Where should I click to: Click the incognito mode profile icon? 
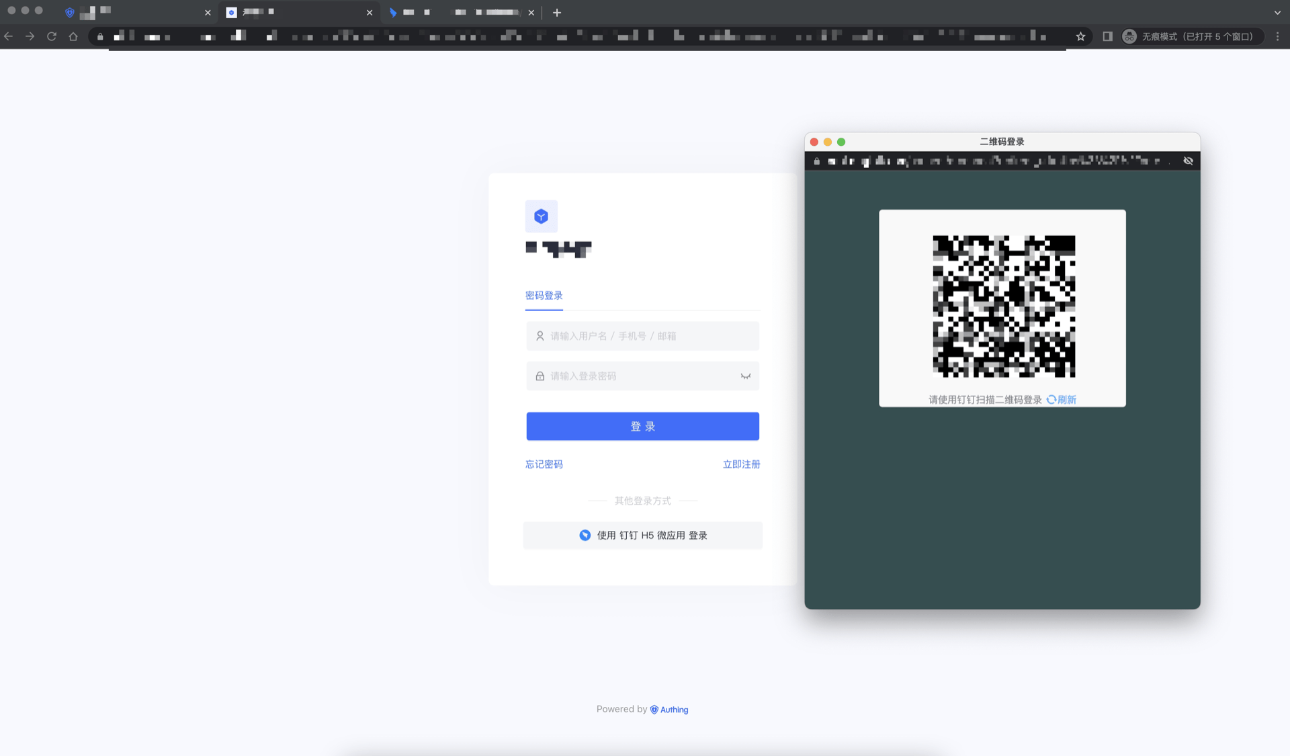pos(1129,36)
